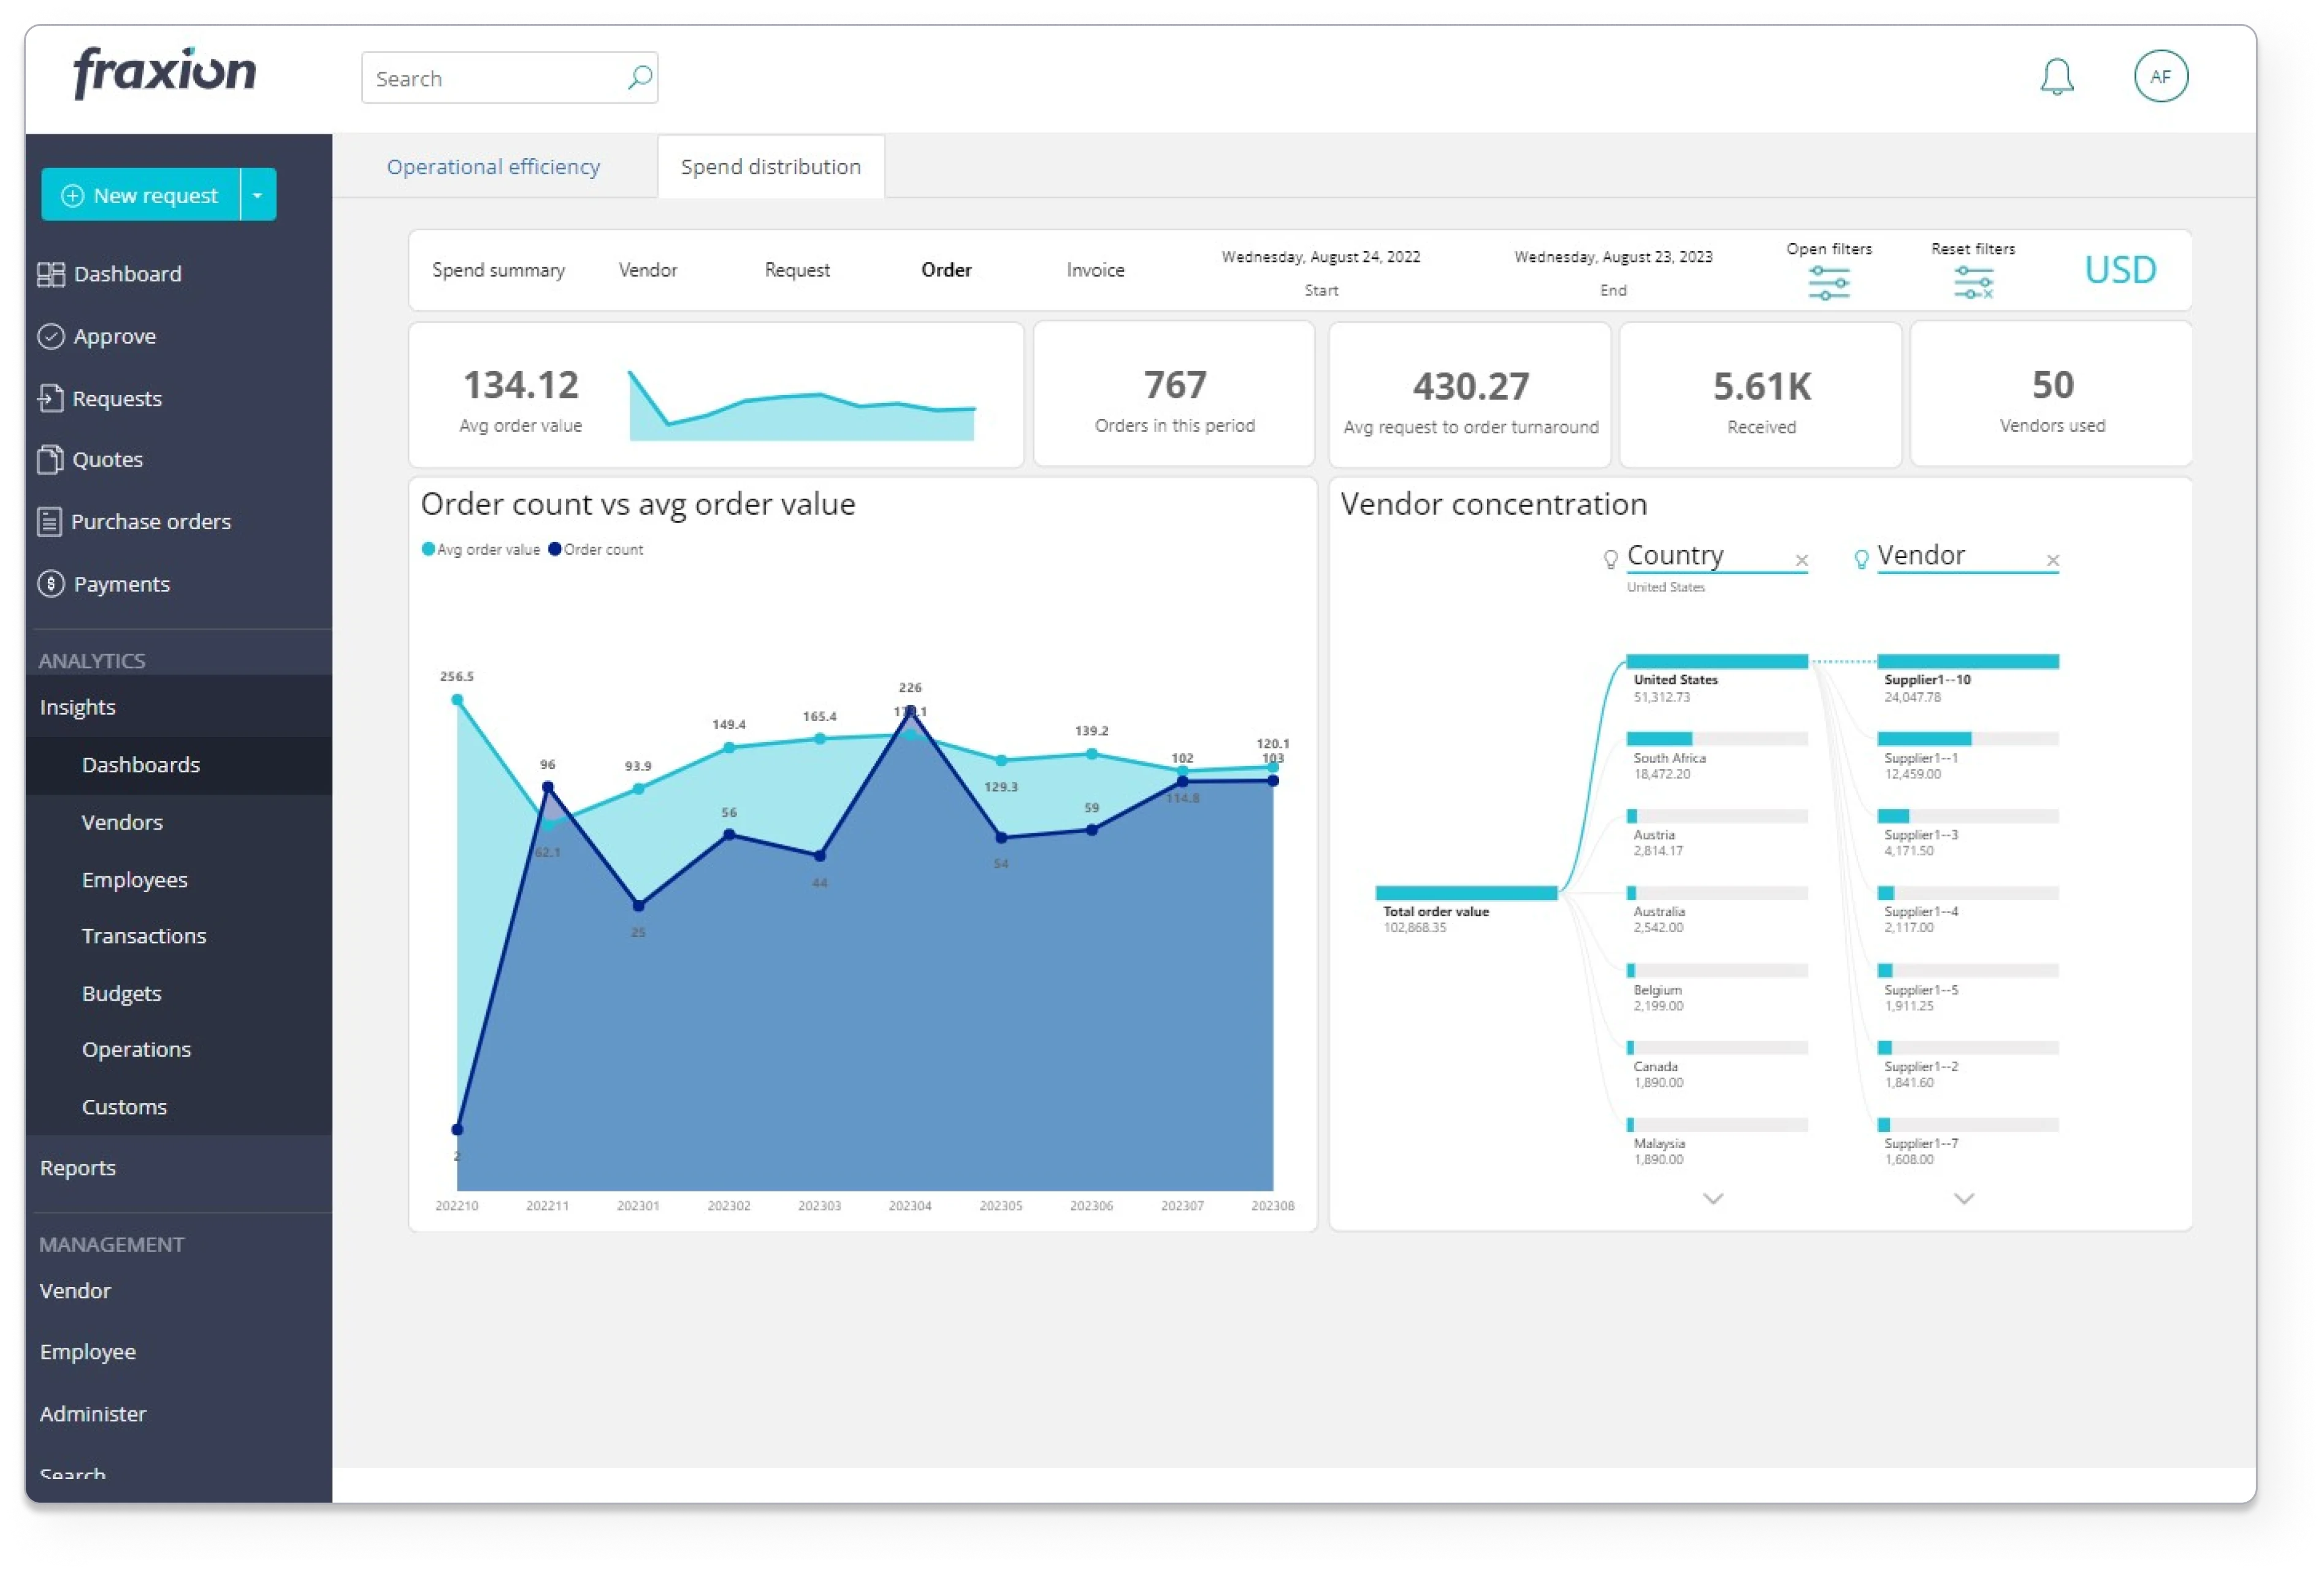The height and width of the screenshot is (1571, 2324).
Task: Open filters slider icon
Action: (x=1828, y=284)
